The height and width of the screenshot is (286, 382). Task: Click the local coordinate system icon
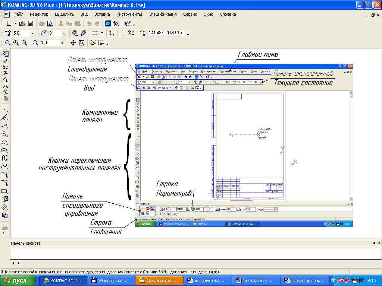pos(112,33)
